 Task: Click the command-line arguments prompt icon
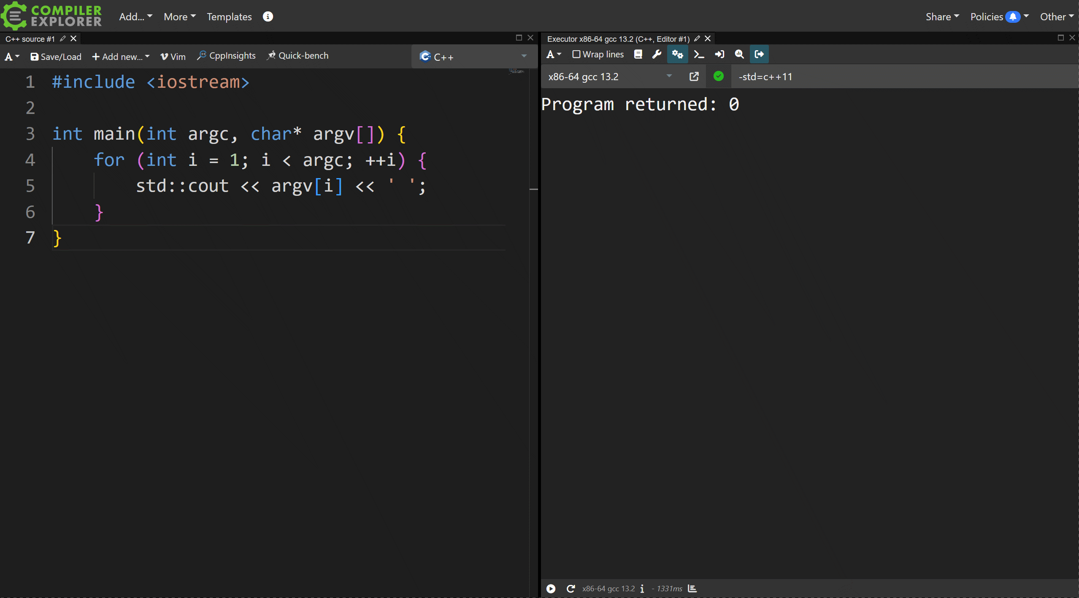point(699,54)
